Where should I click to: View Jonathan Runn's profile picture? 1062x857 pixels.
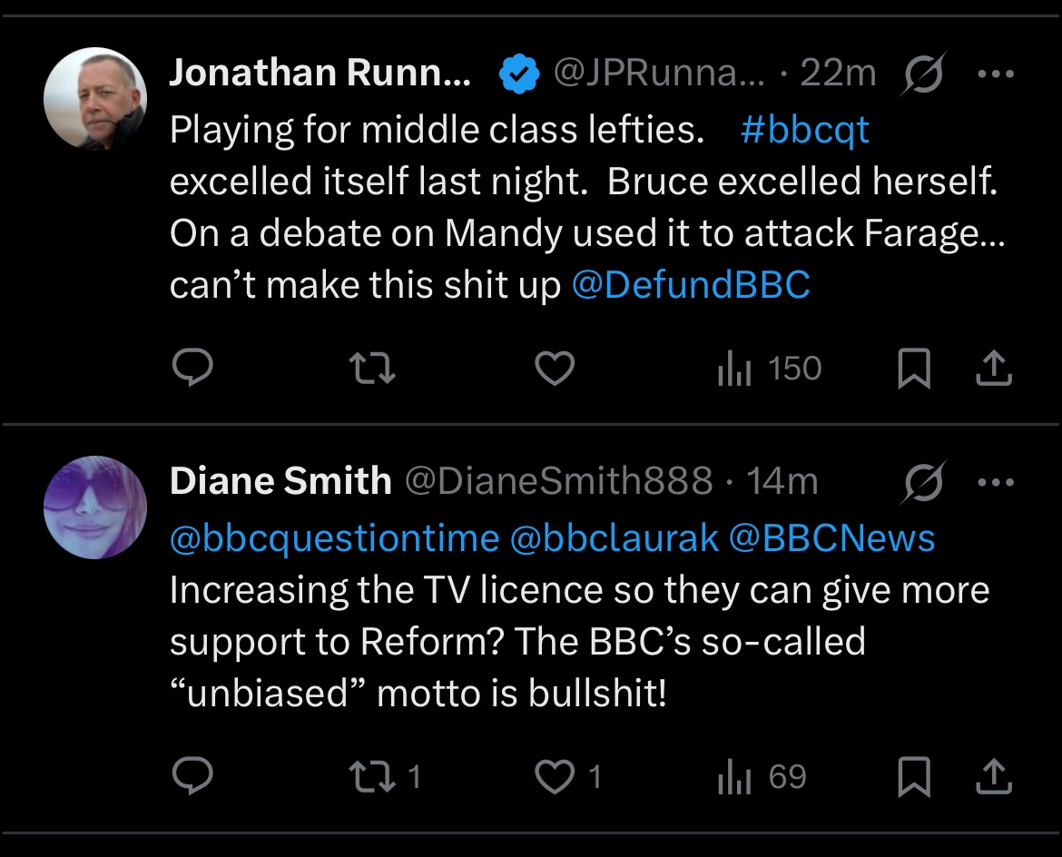(x=94, y=99)
